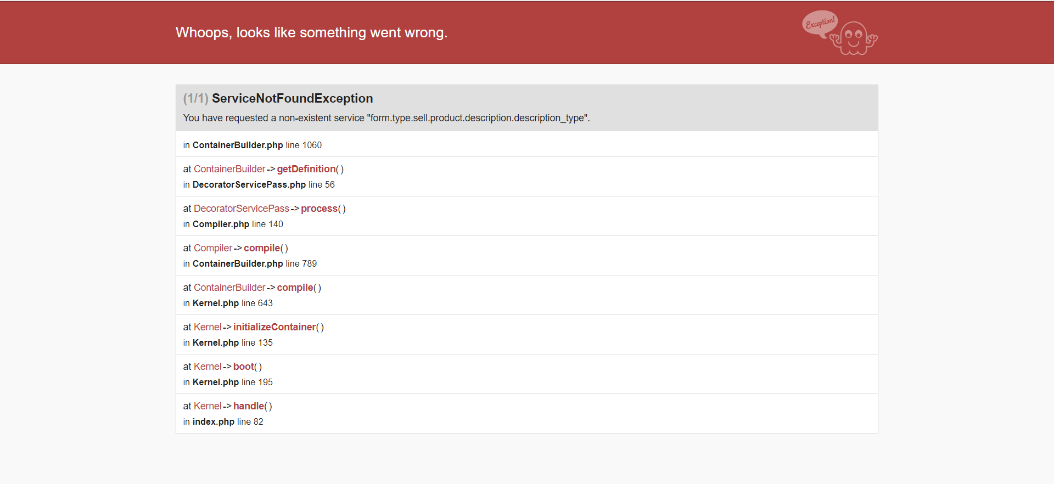Image resolution: width=1054 pixels, height=484 pixels.
Task: Open ContainerBuilder link next to compile
Action: 229,288
